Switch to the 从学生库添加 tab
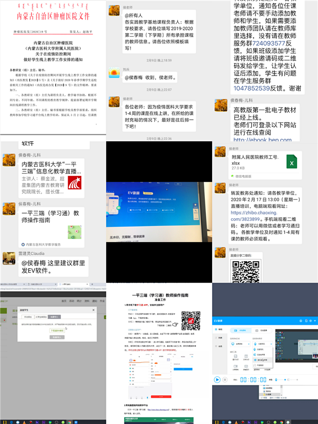 41,317
